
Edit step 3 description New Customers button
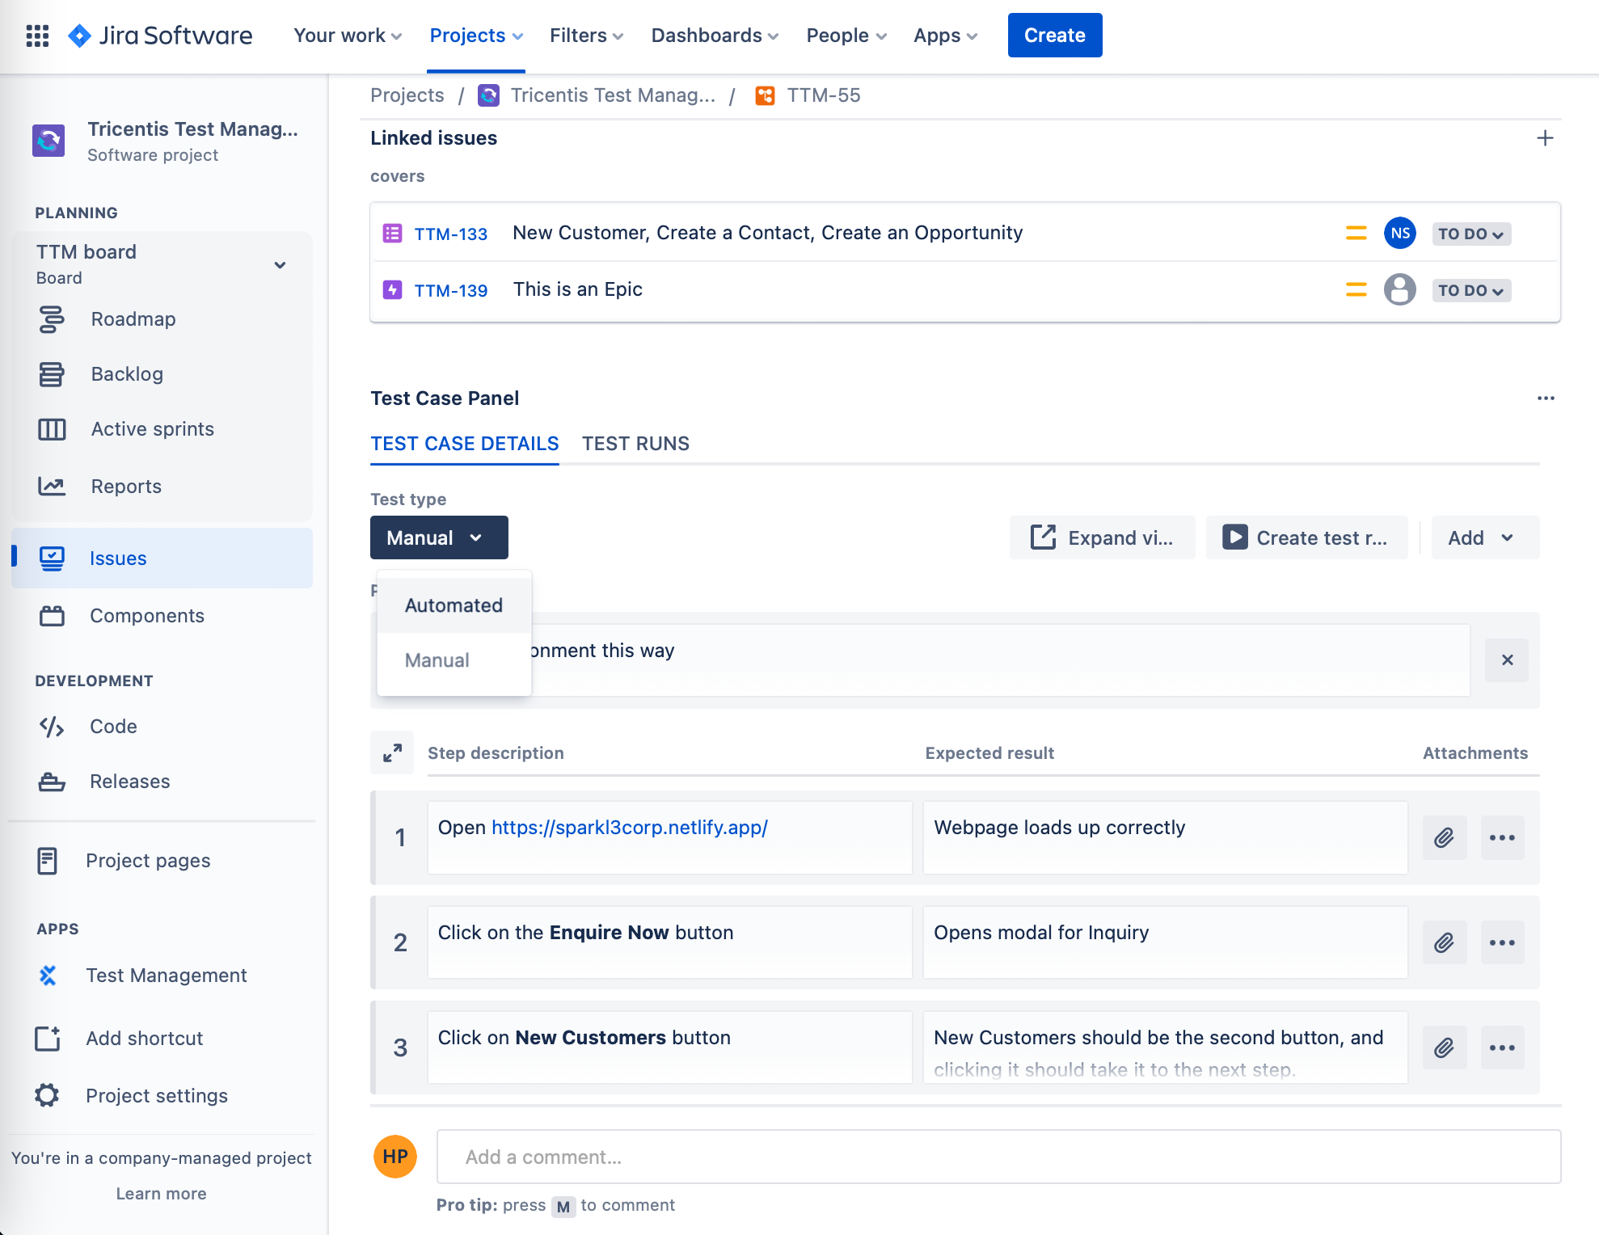(670, 1047)
